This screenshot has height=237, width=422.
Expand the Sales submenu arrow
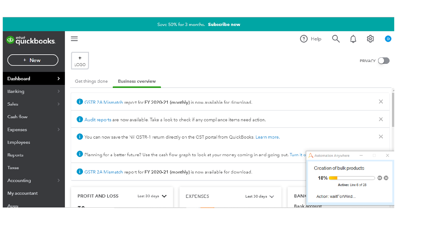click(59, 104)
